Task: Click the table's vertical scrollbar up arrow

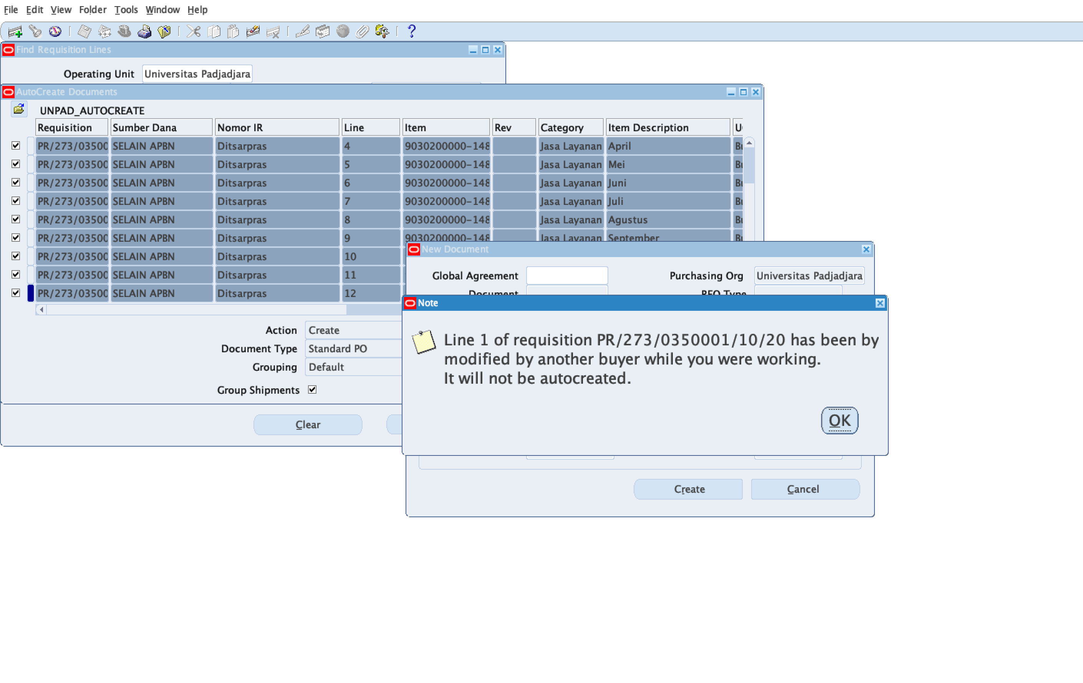Action: pos(749,143)
